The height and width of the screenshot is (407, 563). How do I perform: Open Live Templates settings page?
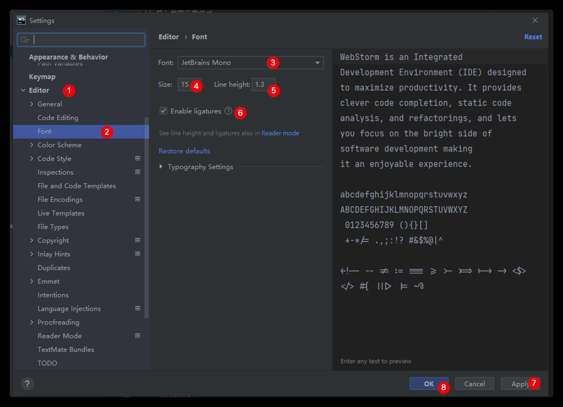61,213
